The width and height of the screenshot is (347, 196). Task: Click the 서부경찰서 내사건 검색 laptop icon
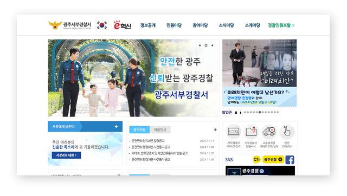click(x=234, y=132)
